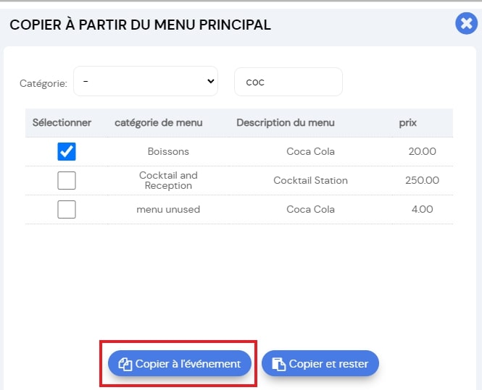Click the paste icon in Copier et rester

coord(279,364)
